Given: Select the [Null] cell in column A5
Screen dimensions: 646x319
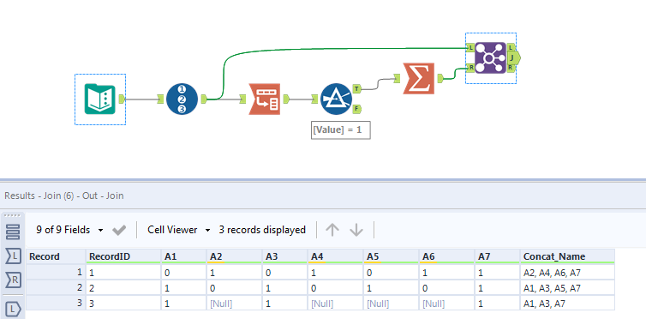Looking at the screenshot, I should pos(392,304).
